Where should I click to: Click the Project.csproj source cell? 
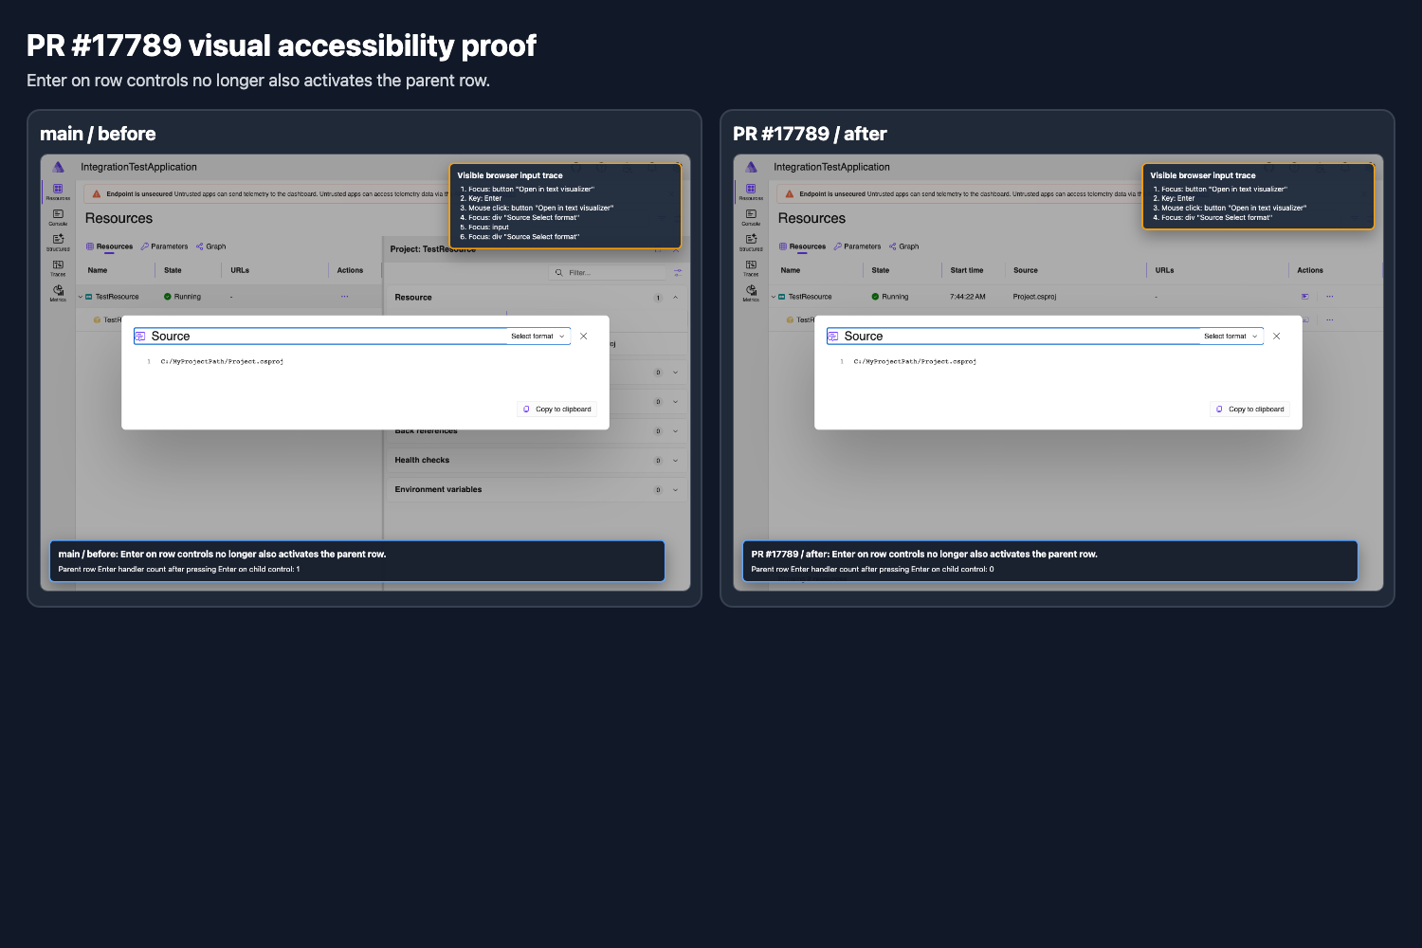click(1034, 297)
